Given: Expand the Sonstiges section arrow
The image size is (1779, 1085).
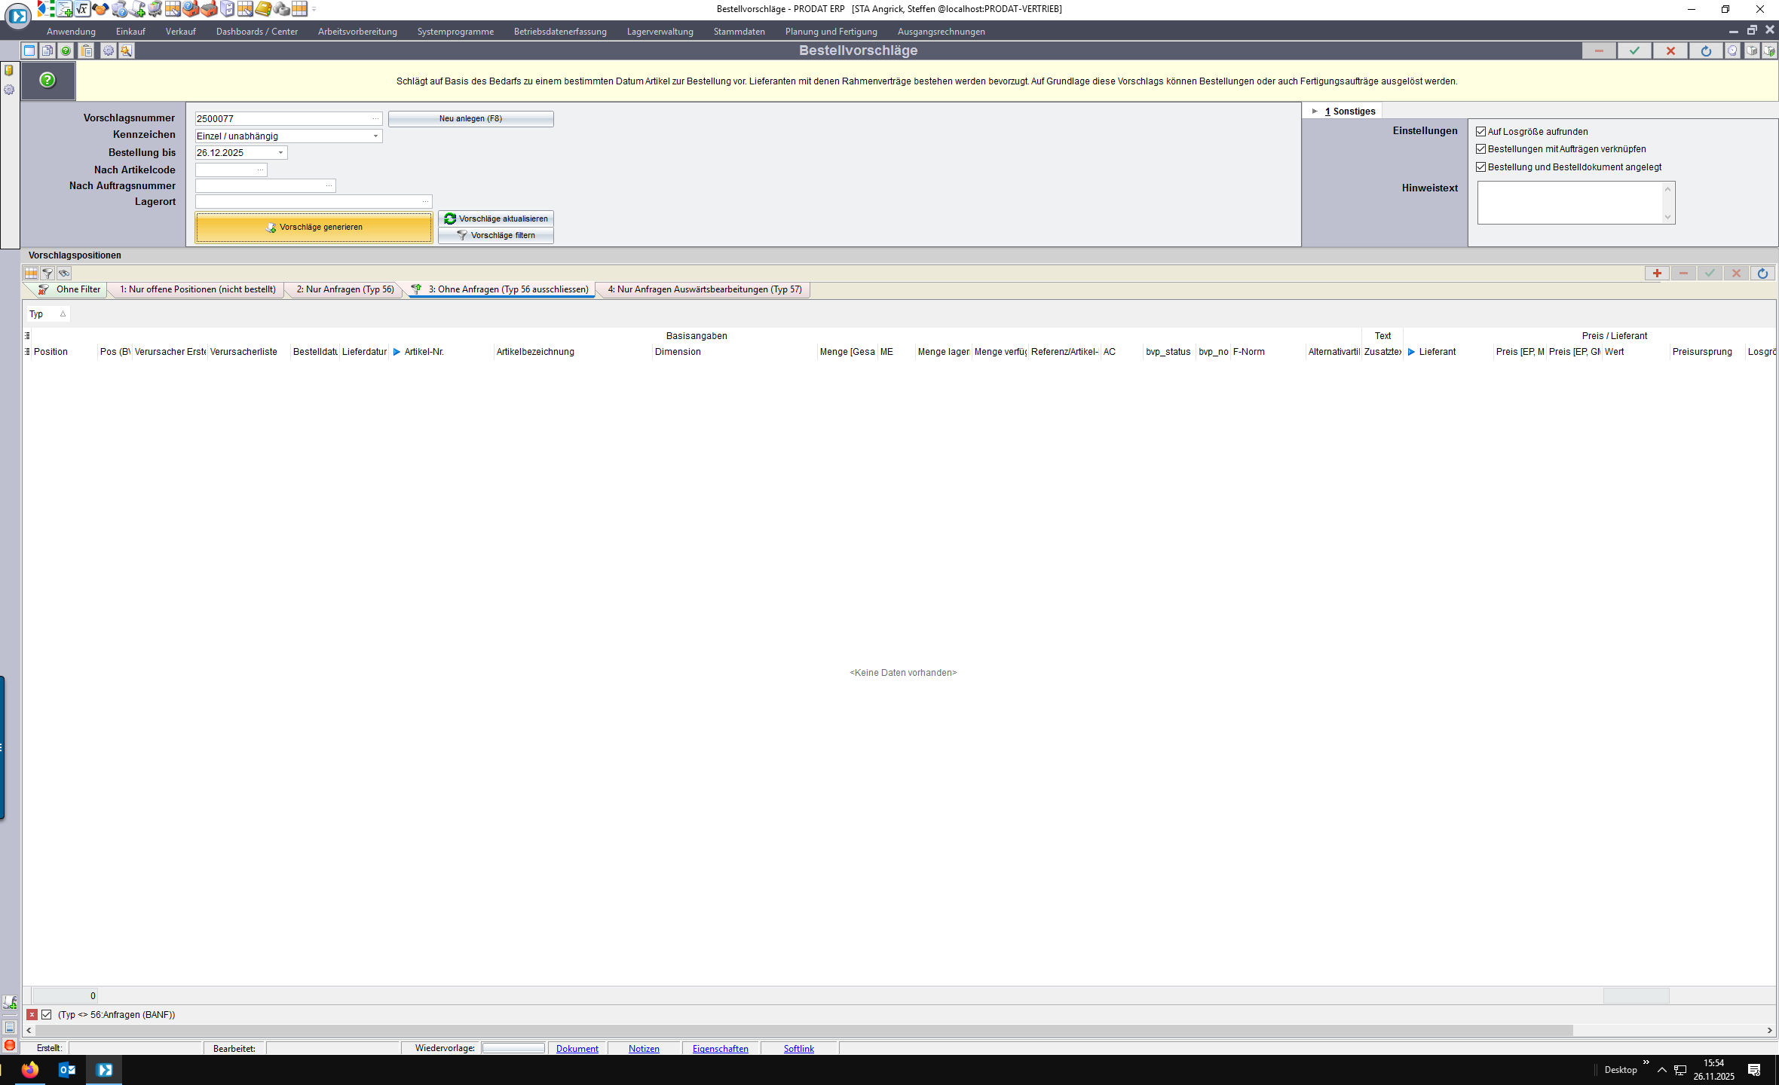Looking at the screenshot, I should [1315, 112].
